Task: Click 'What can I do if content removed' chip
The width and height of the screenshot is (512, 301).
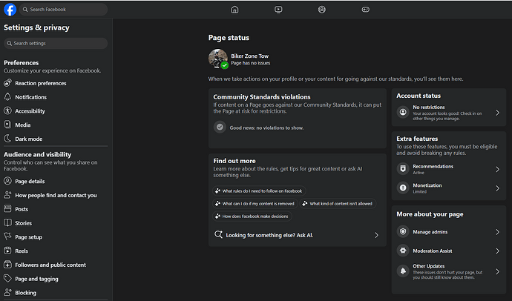Action: point(255,203)
